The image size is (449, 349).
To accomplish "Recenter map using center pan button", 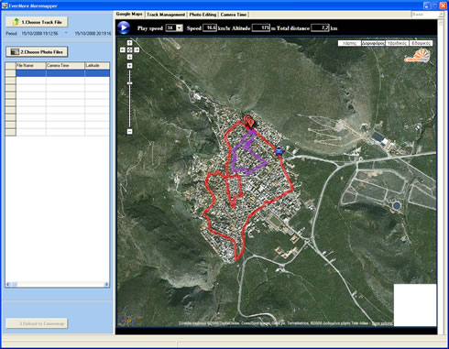I will pos(129,49).
